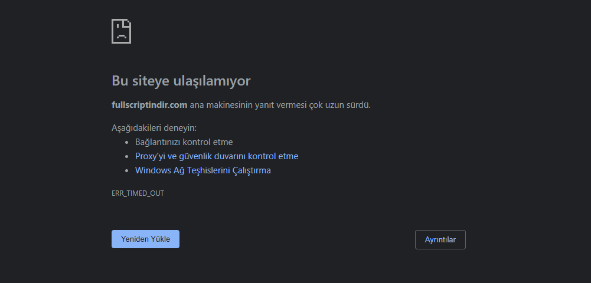
Task: Click the fullscriptindir.com host name
Action: 149,105
